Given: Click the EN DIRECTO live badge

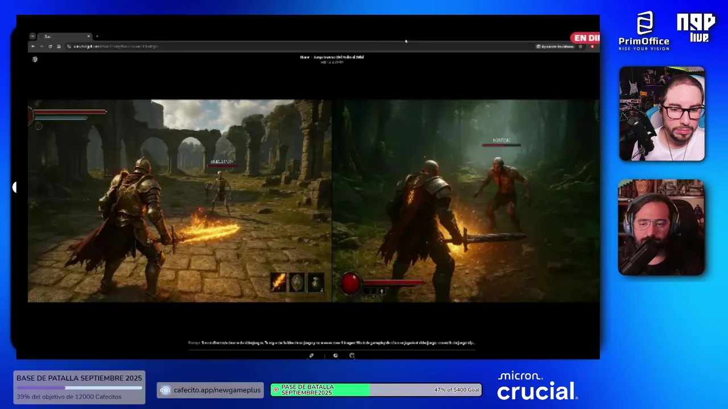Looking at the screenshot, I should pos(586,38).
